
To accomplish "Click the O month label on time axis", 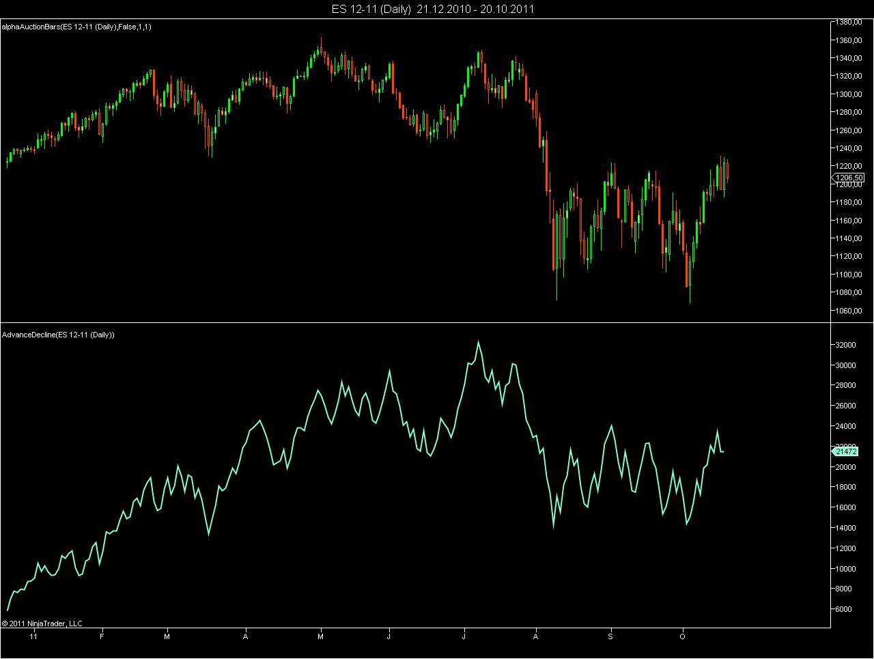I will [x=683, y=636].
